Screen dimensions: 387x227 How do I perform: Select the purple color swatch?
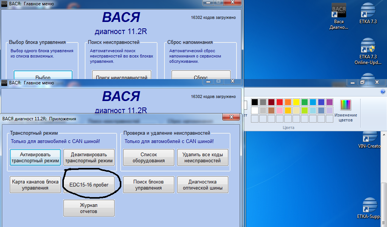pyautogui.click(x=330, y=102)
